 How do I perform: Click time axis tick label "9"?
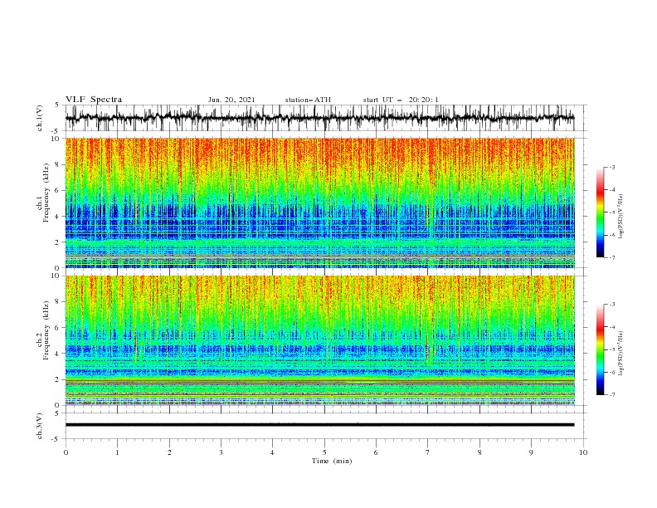pyautogui.click(x=531, y=452)
